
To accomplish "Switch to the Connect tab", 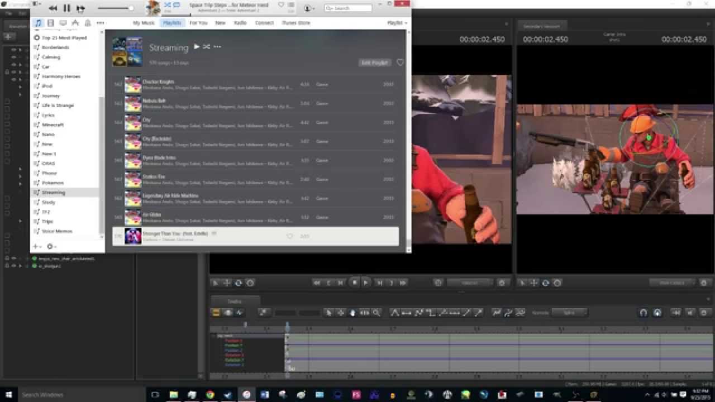I will pyautogui.click(x=264, y=23).
